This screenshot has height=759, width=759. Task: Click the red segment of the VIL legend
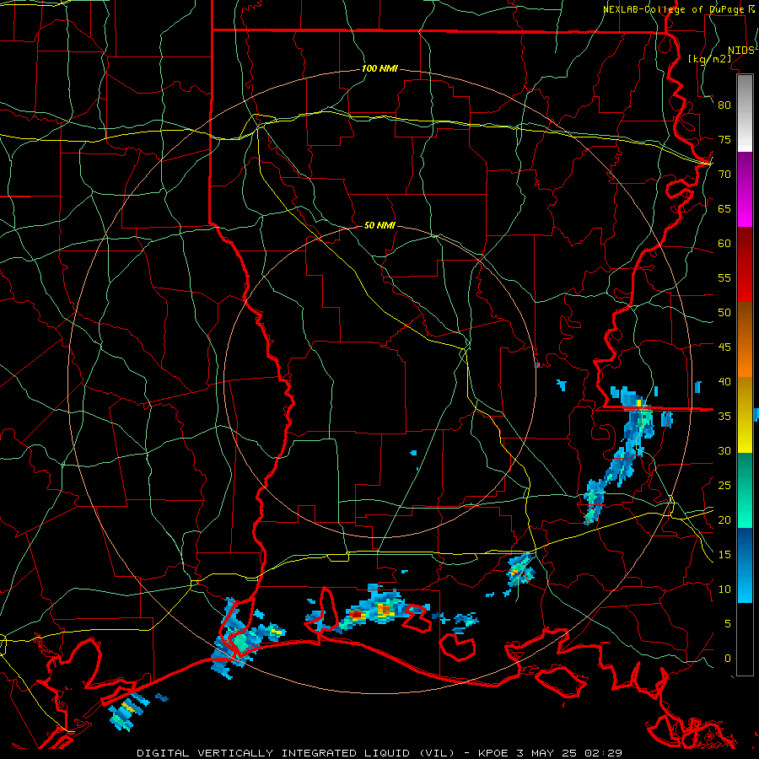click(x=745, y=265)
